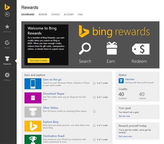Screen dimensions: 164x144
Task: Click the Redeem dollar tag icon
Action: [141, 49]
